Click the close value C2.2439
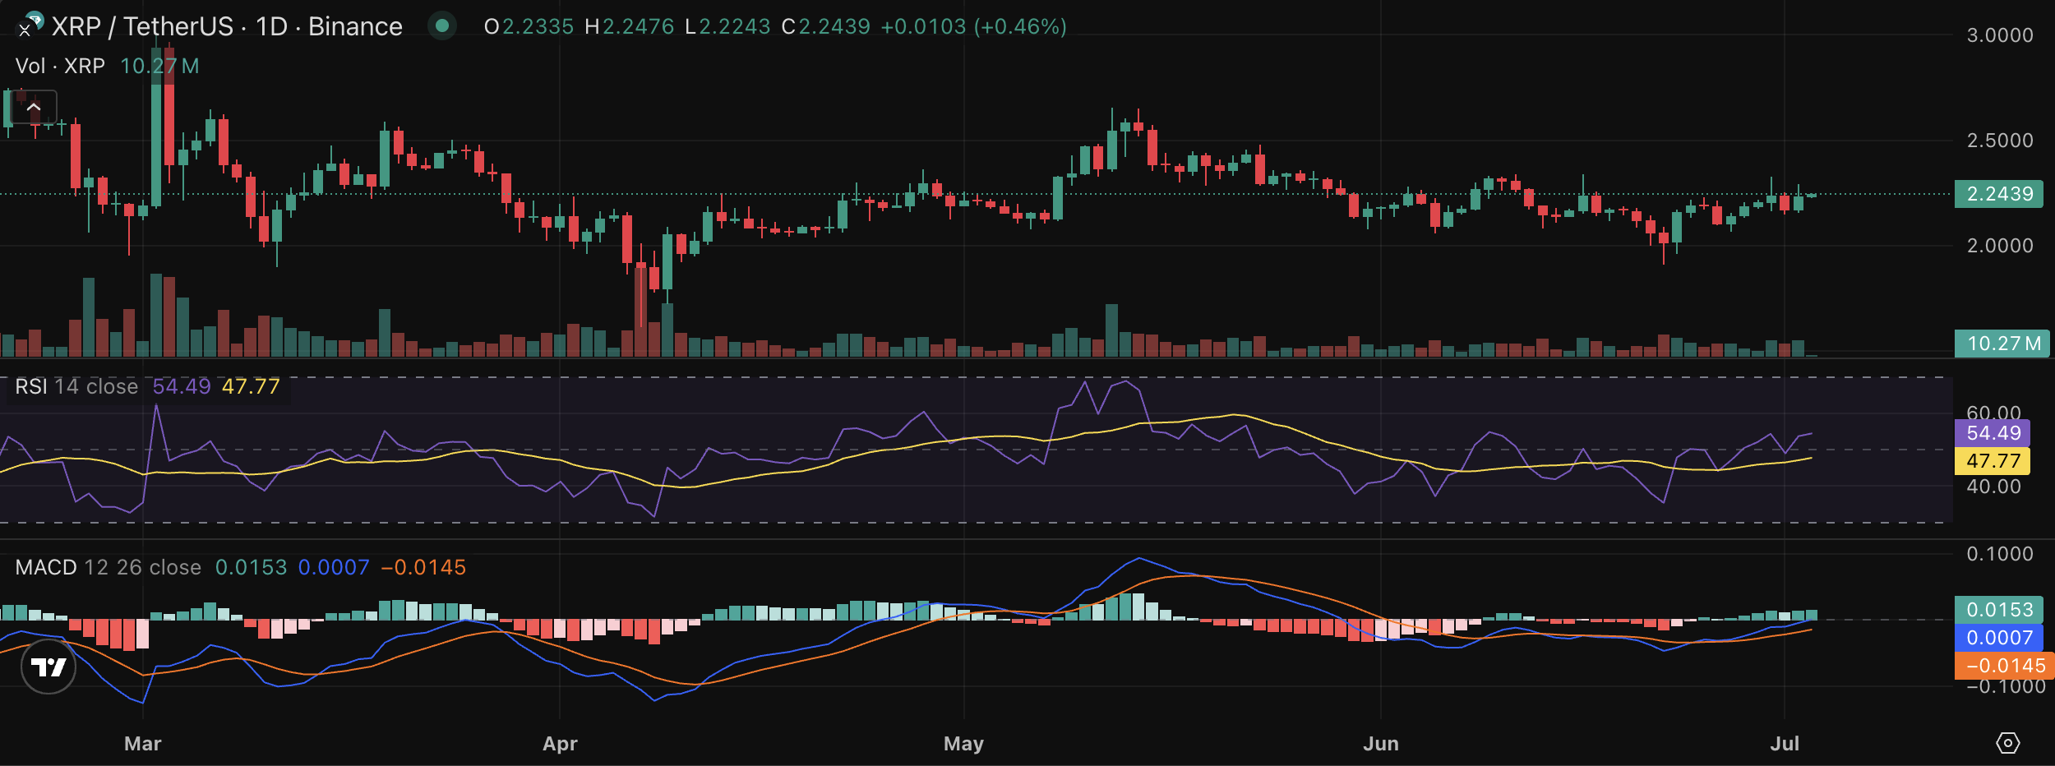 (825, 27)
